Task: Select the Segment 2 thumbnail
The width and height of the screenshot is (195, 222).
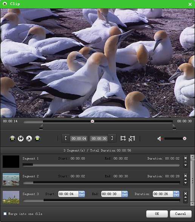Action: 11,179
